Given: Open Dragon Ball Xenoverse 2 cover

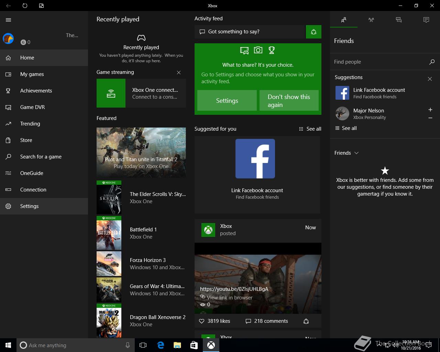Looking at the screenshot, I should tap(109, 320).
